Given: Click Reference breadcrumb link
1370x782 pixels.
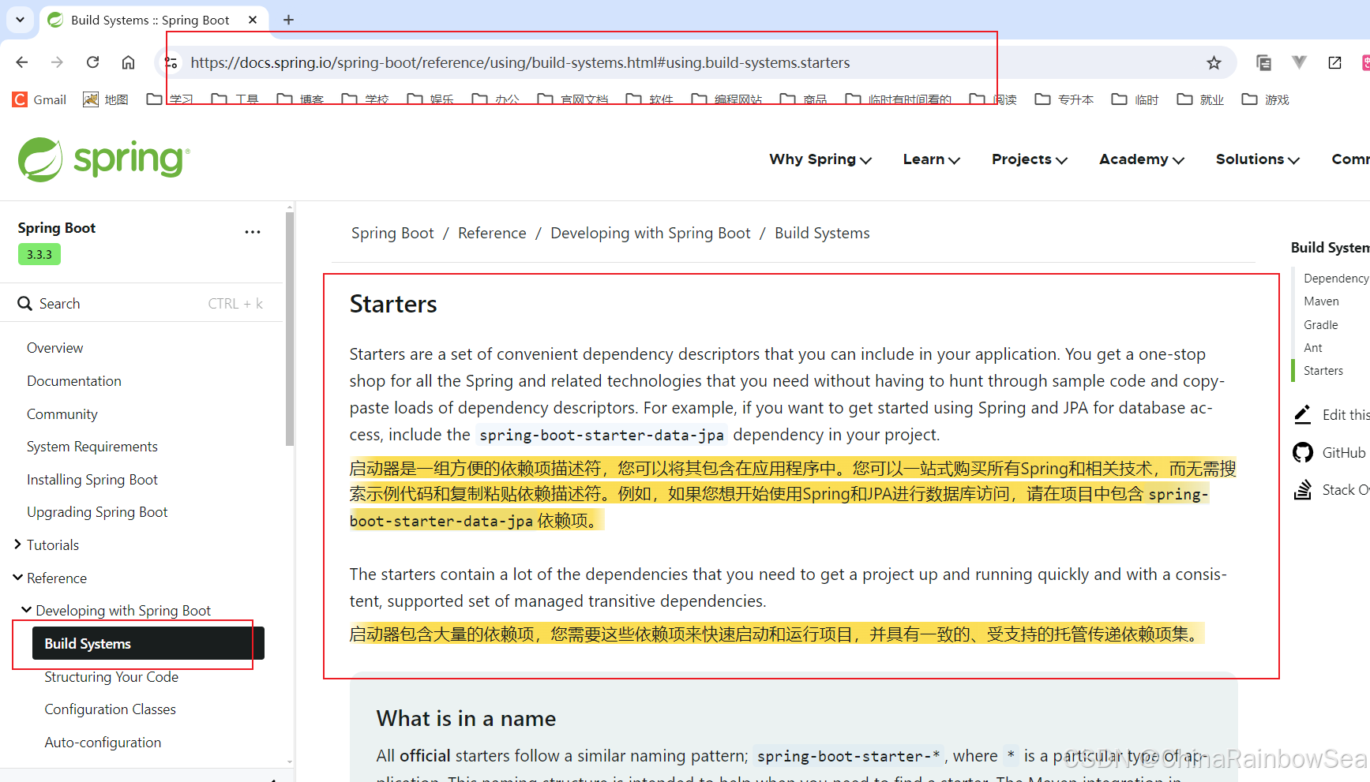Looking at the screenshot, I should pos(492,233).
